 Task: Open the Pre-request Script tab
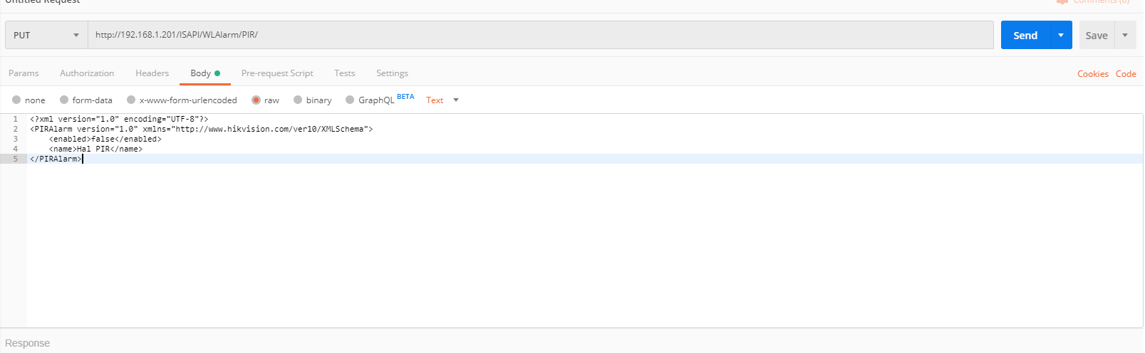click(277, 73)
